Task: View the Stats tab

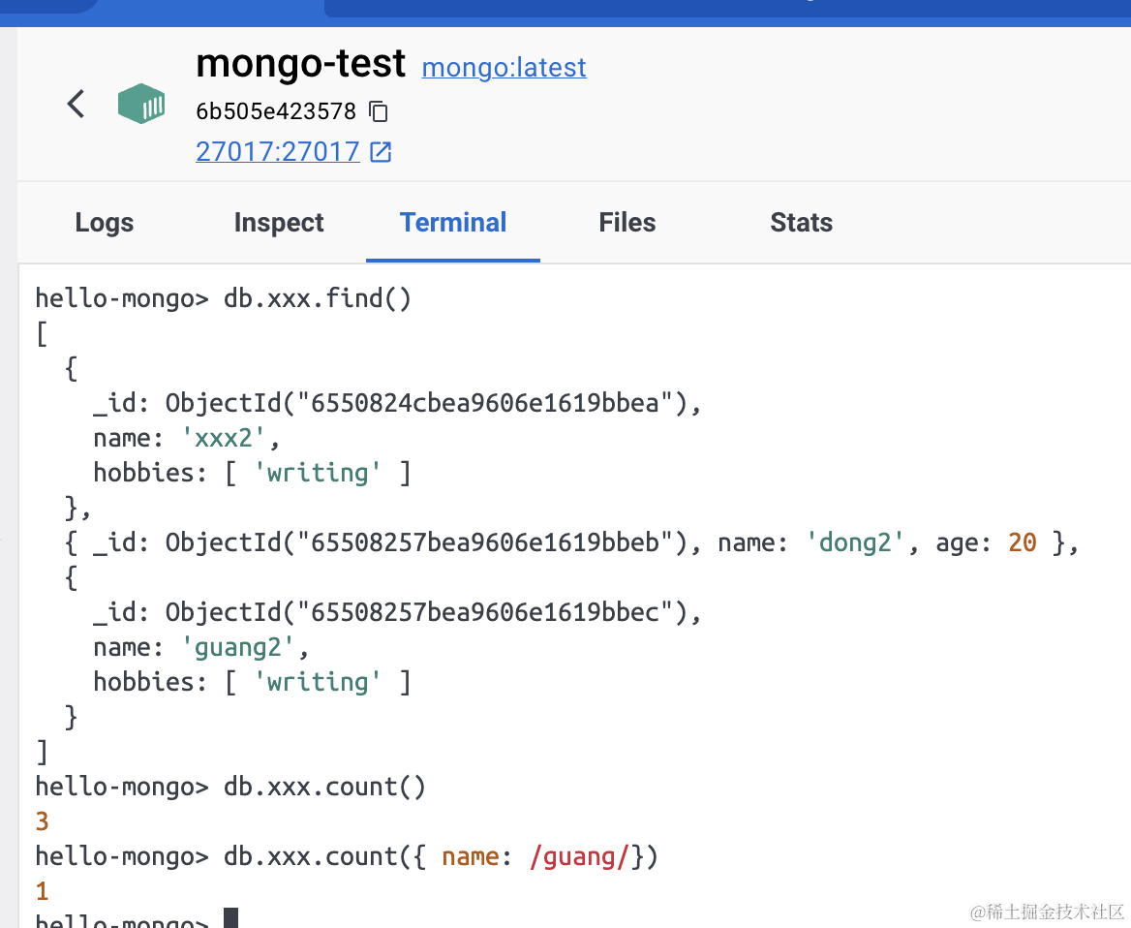Action: (801, 223)
